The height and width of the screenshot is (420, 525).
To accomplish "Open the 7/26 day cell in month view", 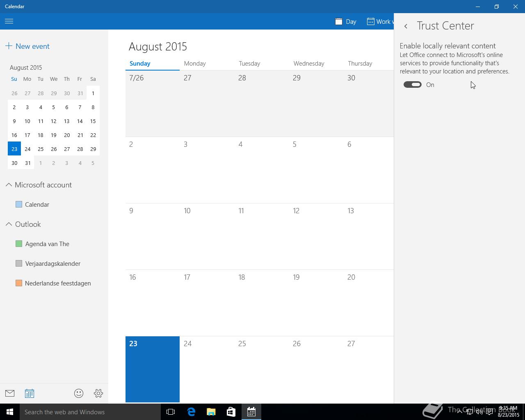I will (x=153, y=103).
